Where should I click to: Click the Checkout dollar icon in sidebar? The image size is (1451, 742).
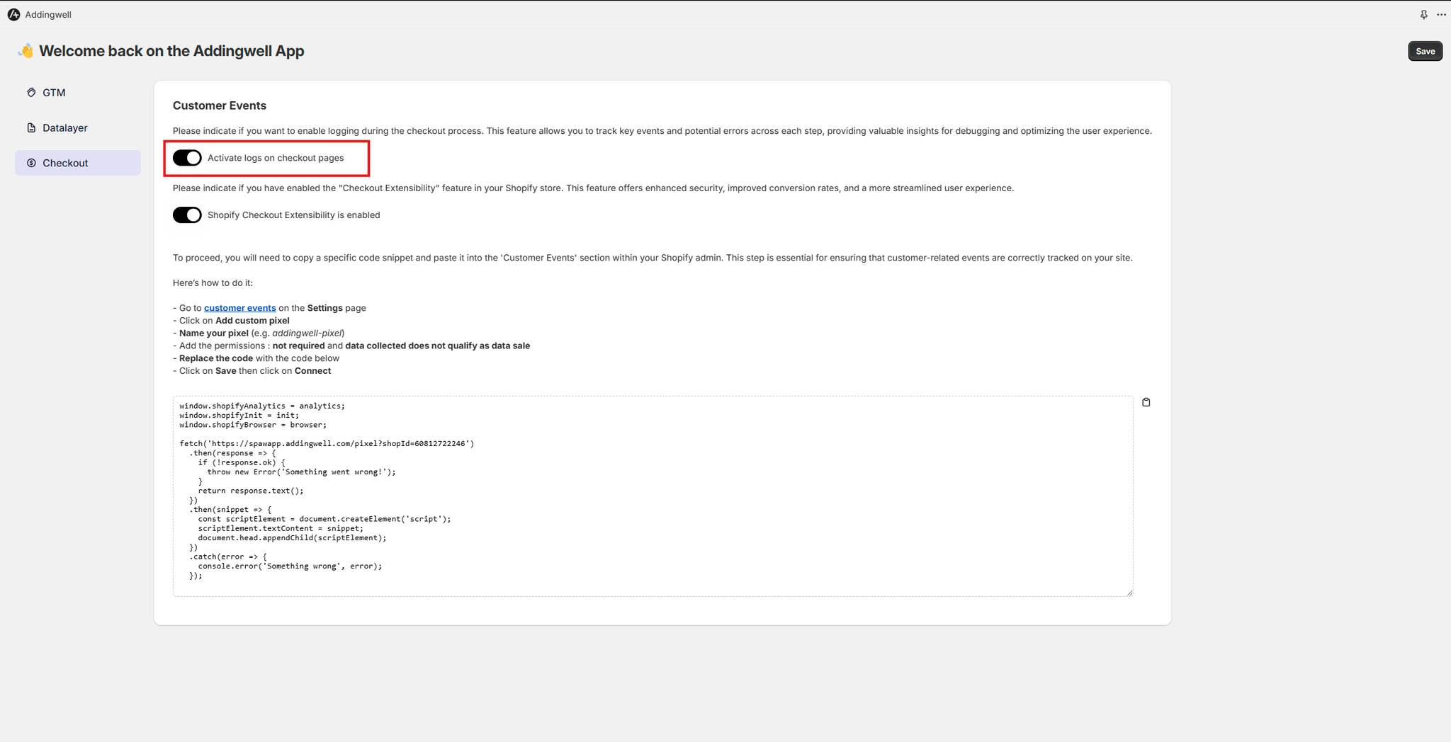pyautogui.click(x=31, y=163)
